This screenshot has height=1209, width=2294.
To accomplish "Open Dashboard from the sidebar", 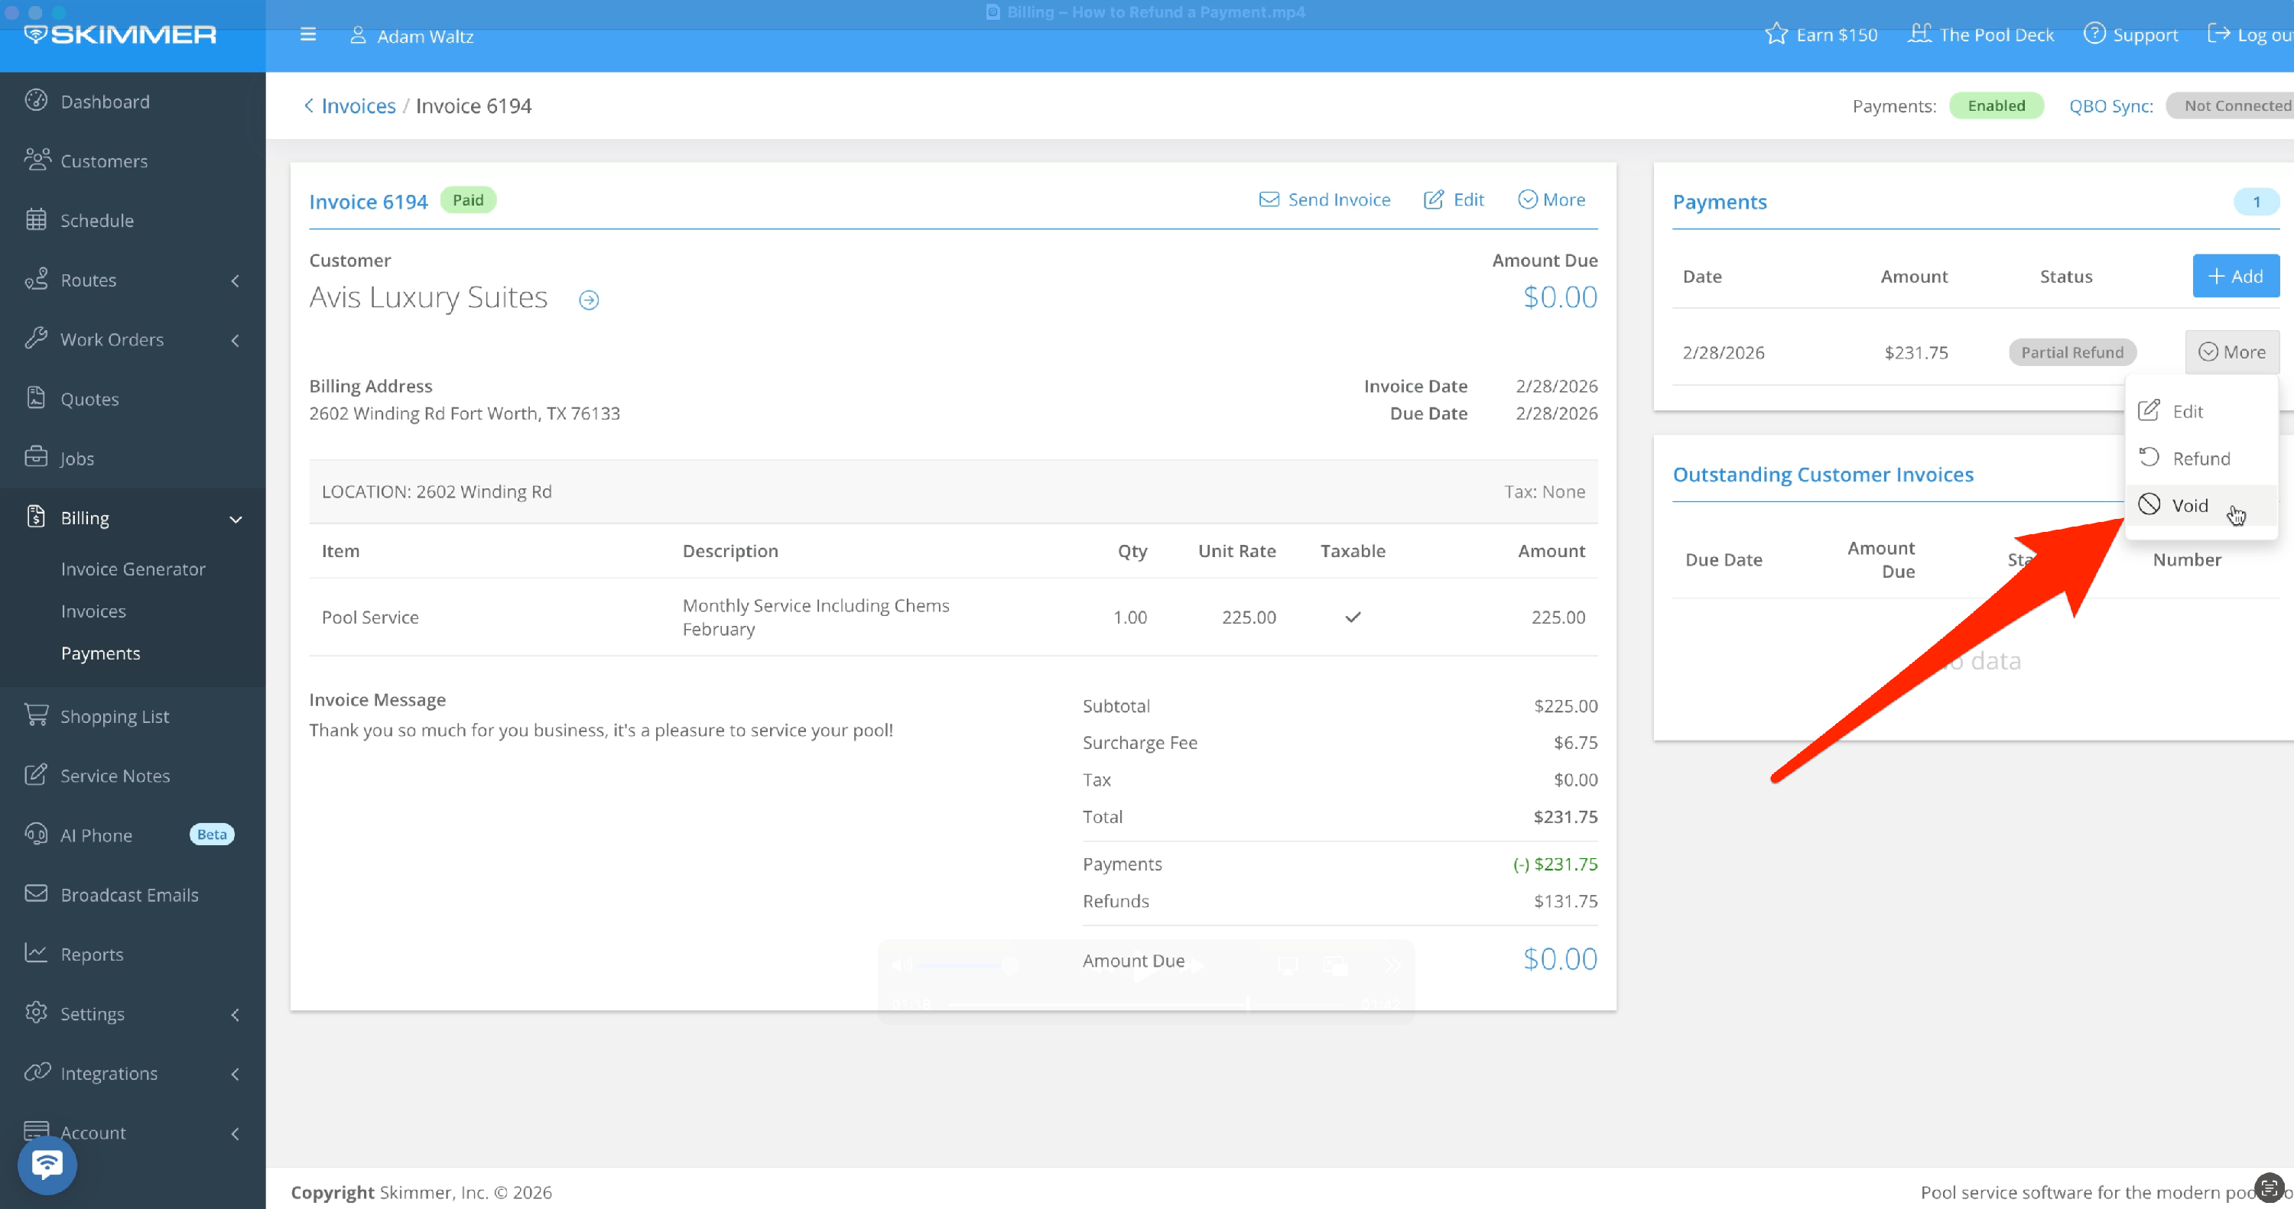I will 104,102.
